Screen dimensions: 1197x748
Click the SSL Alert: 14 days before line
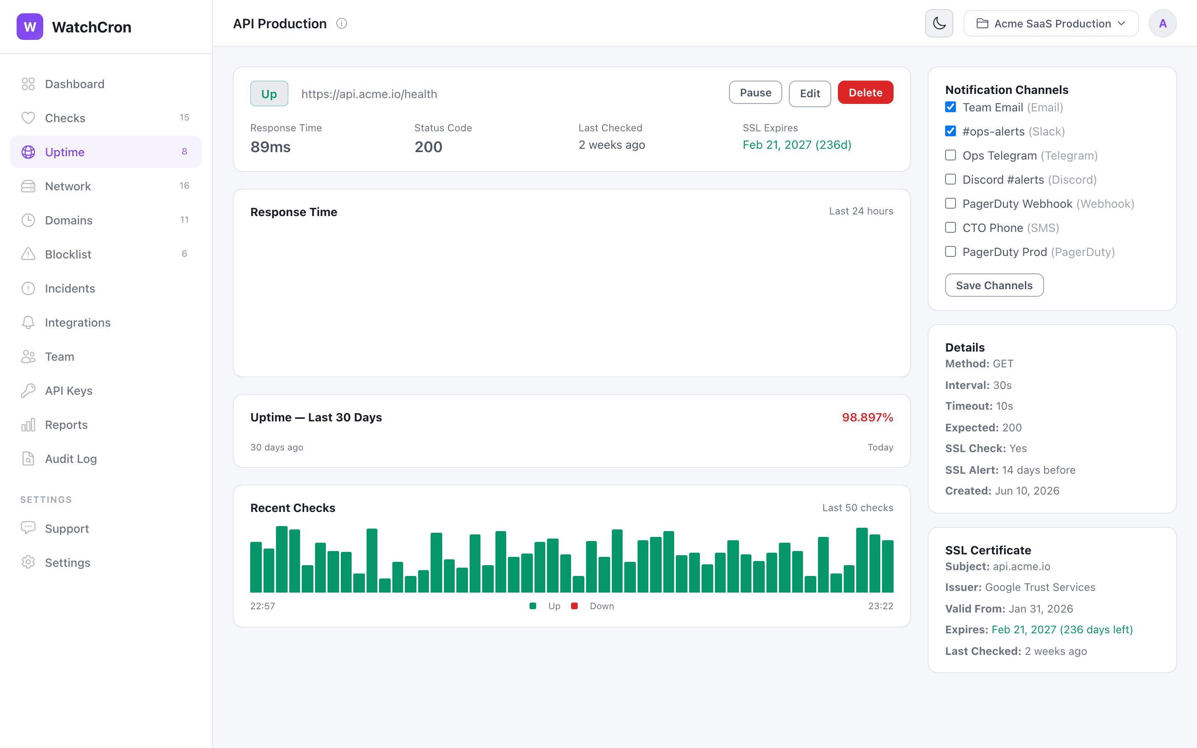1010,470
